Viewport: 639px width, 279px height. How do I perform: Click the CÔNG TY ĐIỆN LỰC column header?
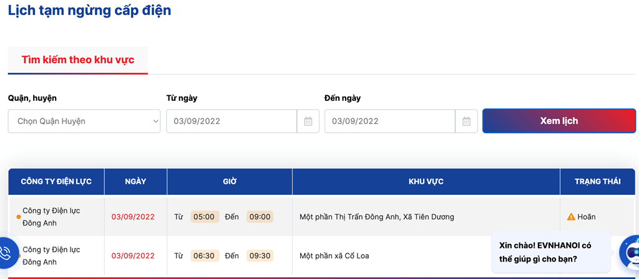(x=56, y=182)
